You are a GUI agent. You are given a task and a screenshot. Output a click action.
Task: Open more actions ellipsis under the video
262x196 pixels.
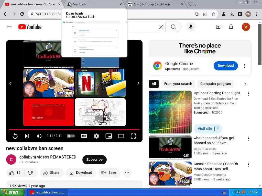127,173
